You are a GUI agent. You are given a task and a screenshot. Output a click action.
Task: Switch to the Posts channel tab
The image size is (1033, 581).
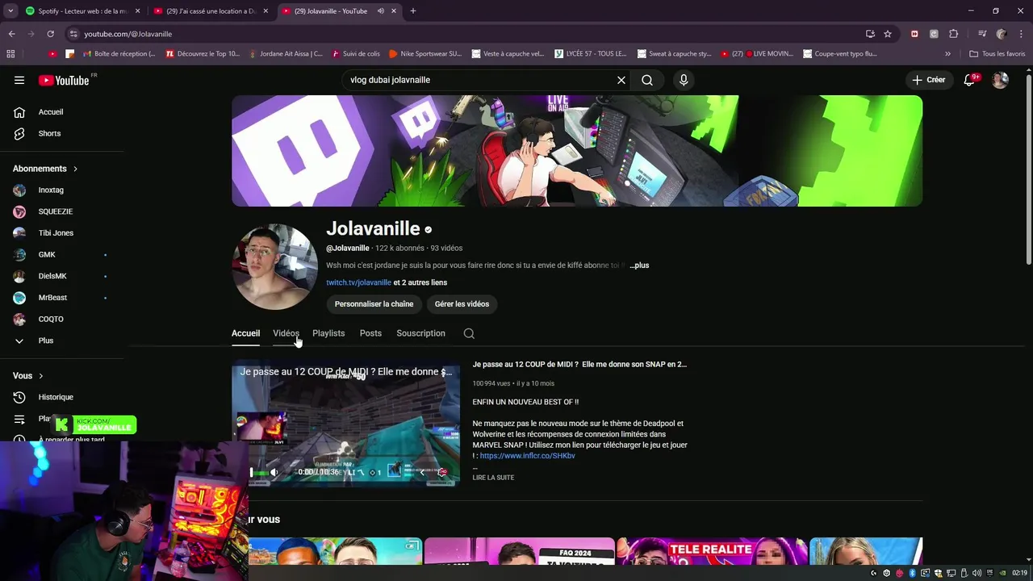coord(370,333)
